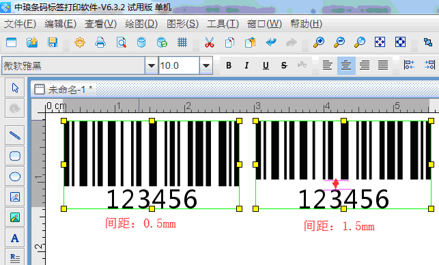Open the font name dropdown arrow
Viewport: 439px width, 265px height.
[152, 65]
